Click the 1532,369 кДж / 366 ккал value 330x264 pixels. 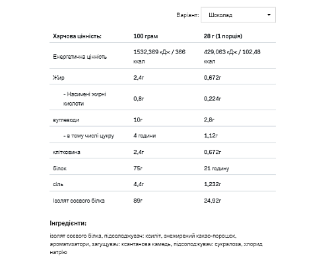[159, 57]
